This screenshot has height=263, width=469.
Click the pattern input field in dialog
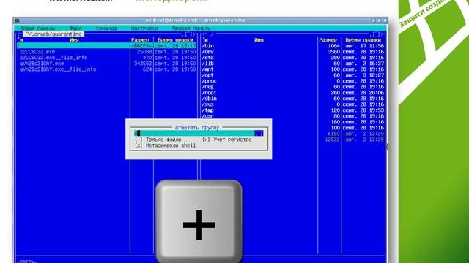194,133
